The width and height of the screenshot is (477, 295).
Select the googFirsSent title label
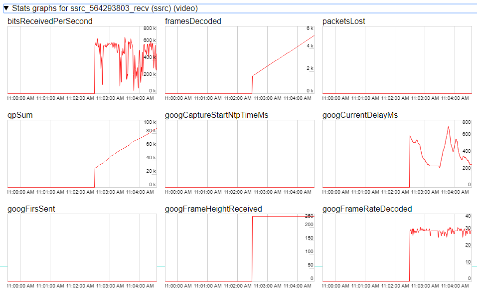[x=31, y=209]
